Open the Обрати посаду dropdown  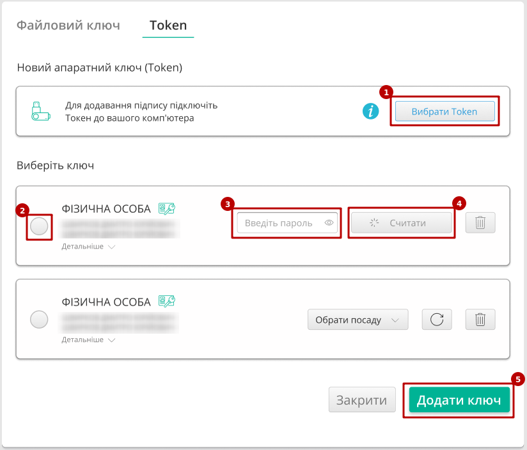[358, 320]
